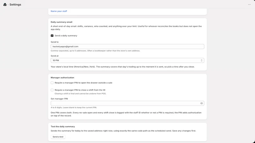Screen dimensions: 255x143
Task: Click the 'Comma-separated, up to 5 addresses' hint
Action: tap(95, 51)
